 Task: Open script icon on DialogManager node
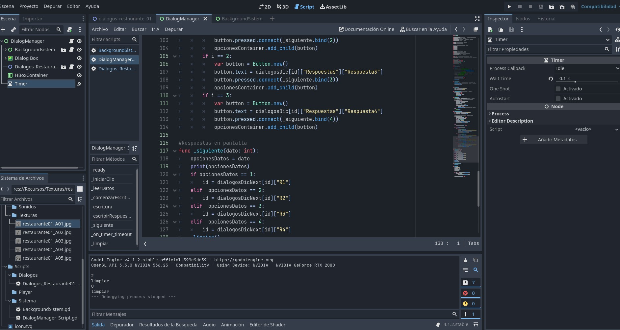point(71,41)
